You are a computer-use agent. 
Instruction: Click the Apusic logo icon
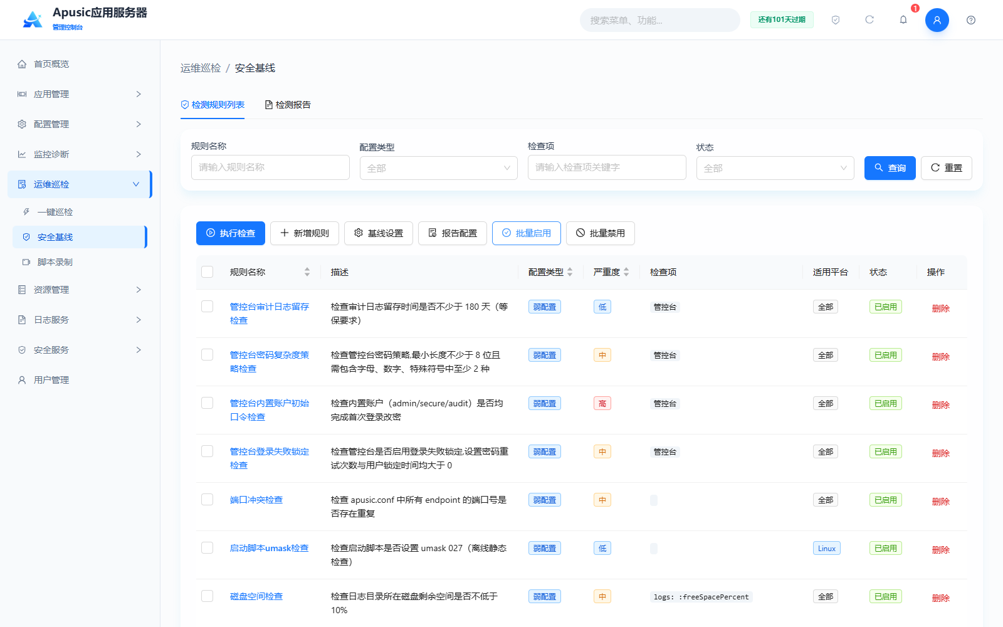coord(33,19)
